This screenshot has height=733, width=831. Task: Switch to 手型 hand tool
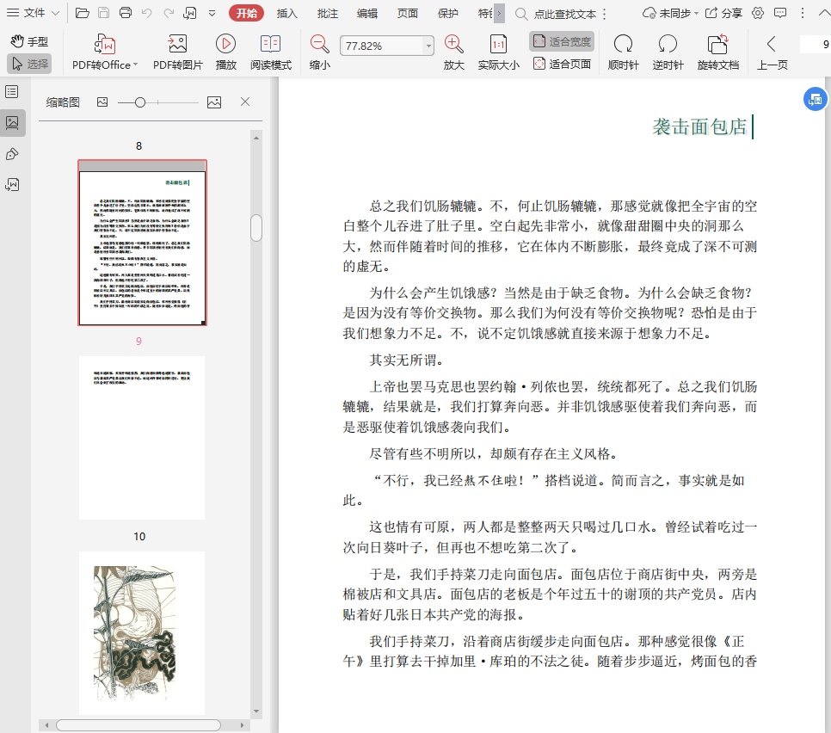click(29, 41)
